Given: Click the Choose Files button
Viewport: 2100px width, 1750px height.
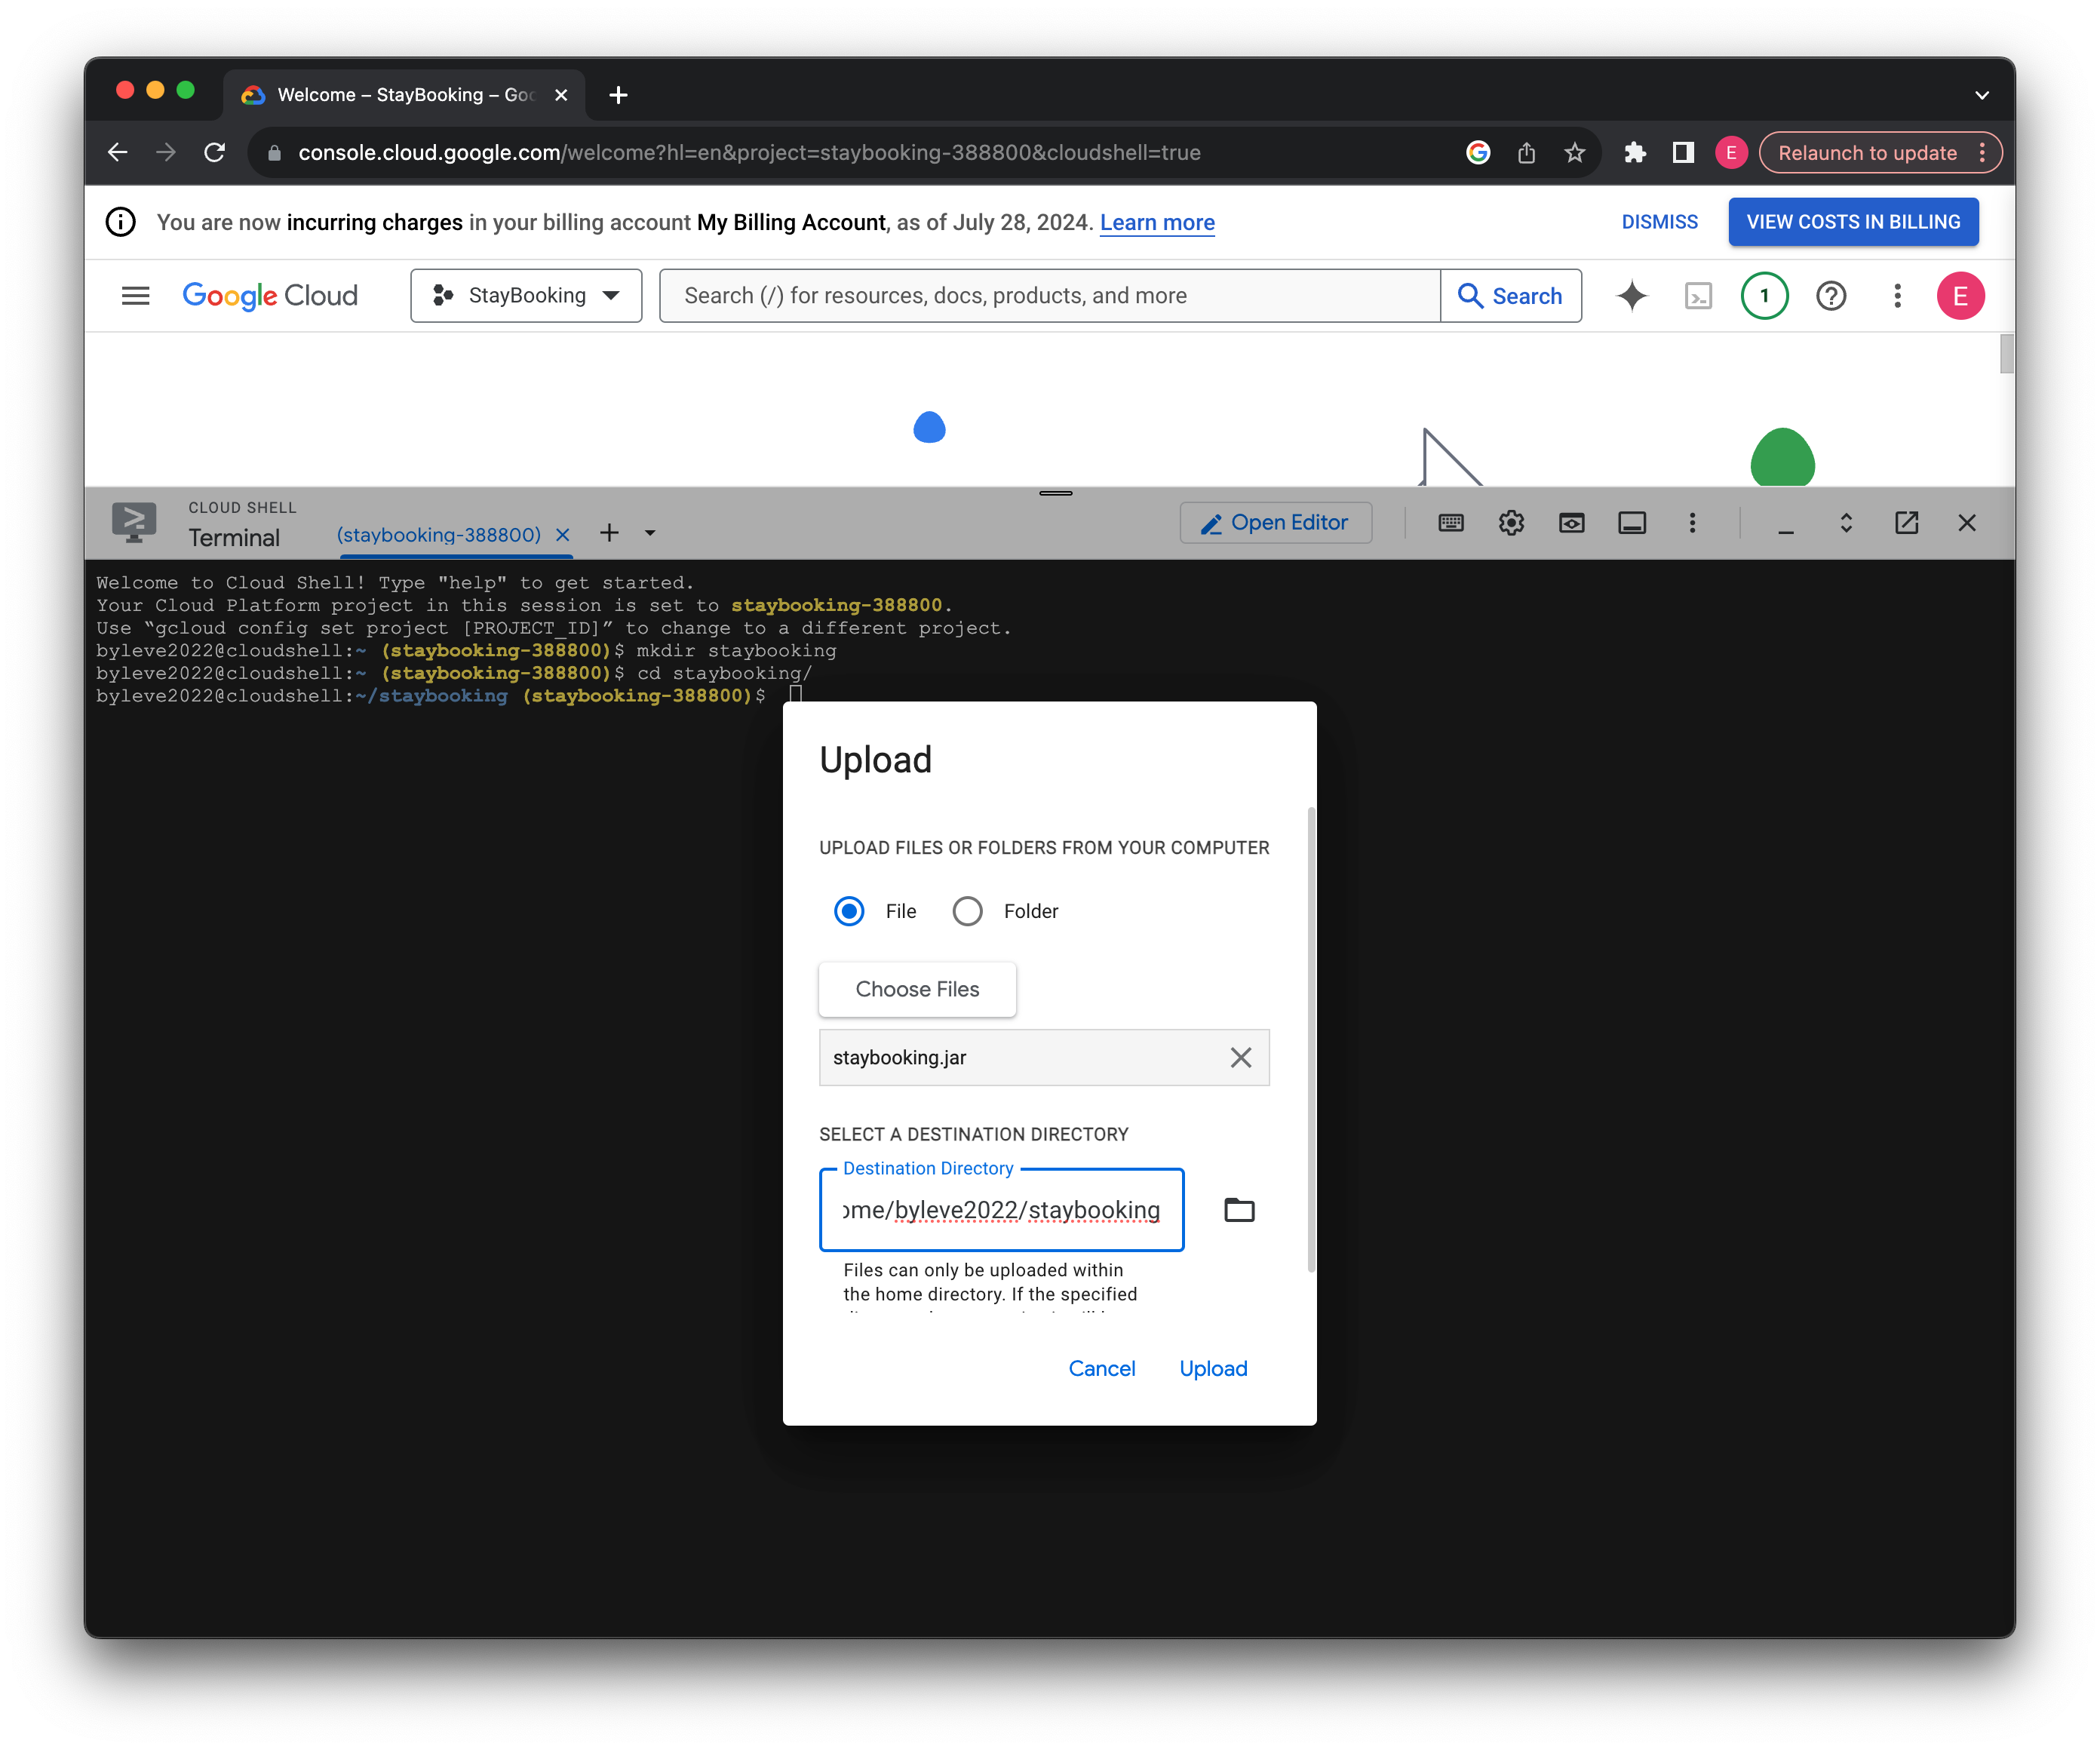Looking at the screenshot, I should coord(917,989).
